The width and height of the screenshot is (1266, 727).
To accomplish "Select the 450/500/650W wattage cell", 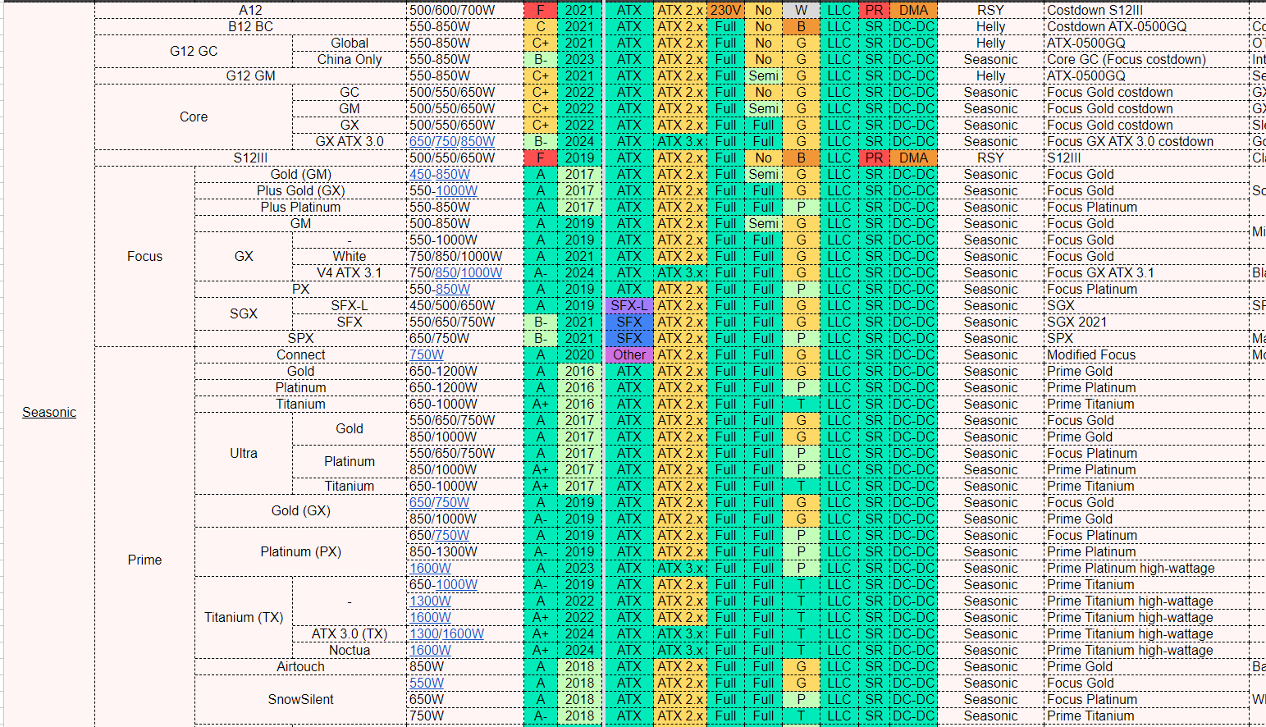I will pos(465,305).
